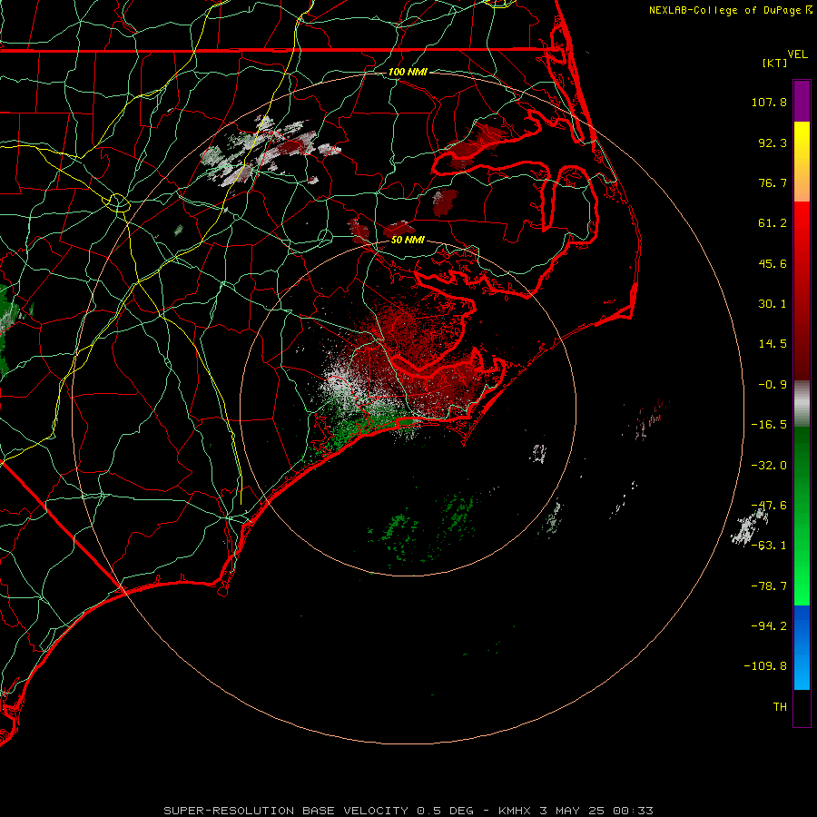Click the -16.5 legend value
The width and height of the screenshot is (817, 817).
tap(769, 425)
